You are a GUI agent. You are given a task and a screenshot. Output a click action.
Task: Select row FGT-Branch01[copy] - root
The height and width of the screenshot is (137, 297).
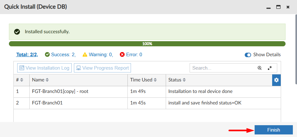(147, 92)
